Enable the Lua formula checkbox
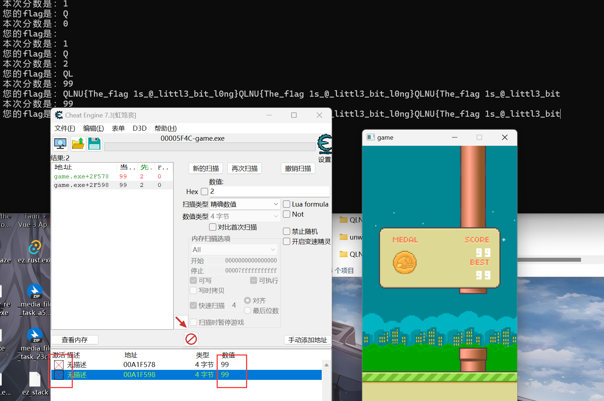Screen dimensions: 604x401 287,204
